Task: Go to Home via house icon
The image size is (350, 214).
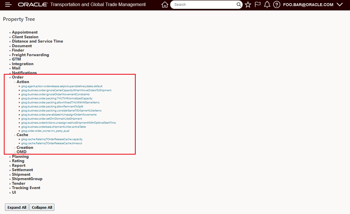Action: pyautogui.click(x=165, y=5)
